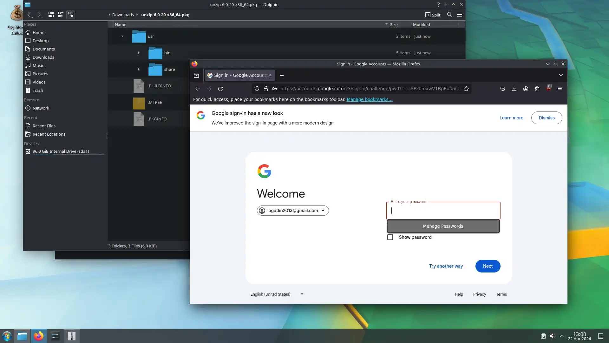Image resolution: width=609 pixels, height=343 pixels.
Task: Click the Next button
Action: coord(488,266)
